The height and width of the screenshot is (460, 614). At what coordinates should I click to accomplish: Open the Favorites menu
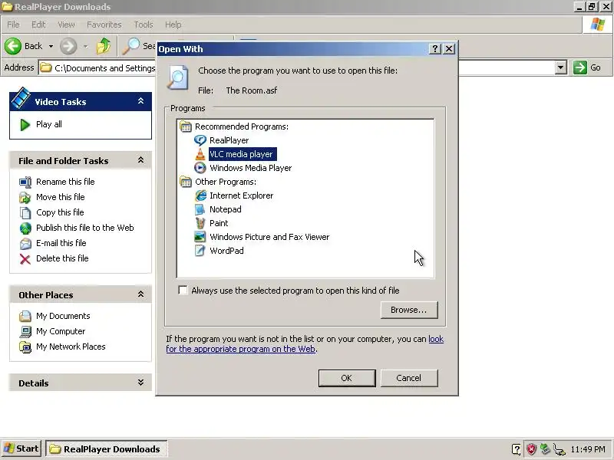104,25
